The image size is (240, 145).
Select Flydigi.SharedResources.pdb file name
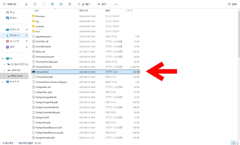click(x=49, y=133)
